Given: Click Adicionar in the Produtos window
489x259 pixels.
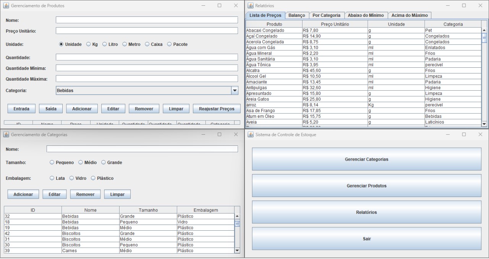Looking at the screenshot, I should (x=82, y=109).
